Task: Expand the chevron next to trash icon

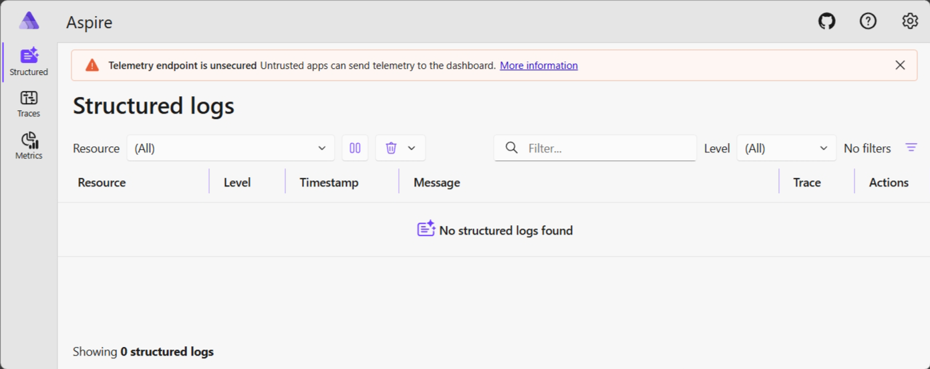Action: pyautogui.click(x=412, y=148)
